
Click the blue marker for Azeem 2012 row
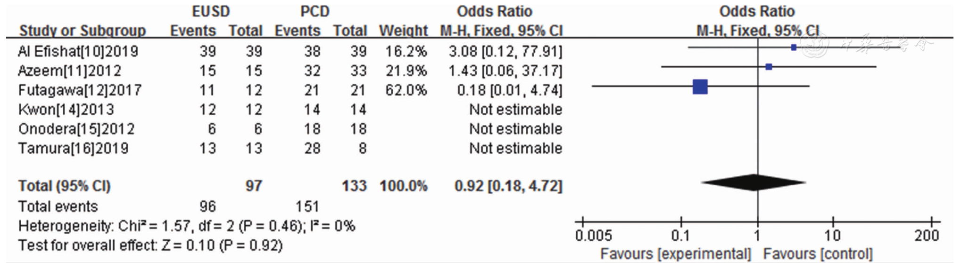point(769,67)
